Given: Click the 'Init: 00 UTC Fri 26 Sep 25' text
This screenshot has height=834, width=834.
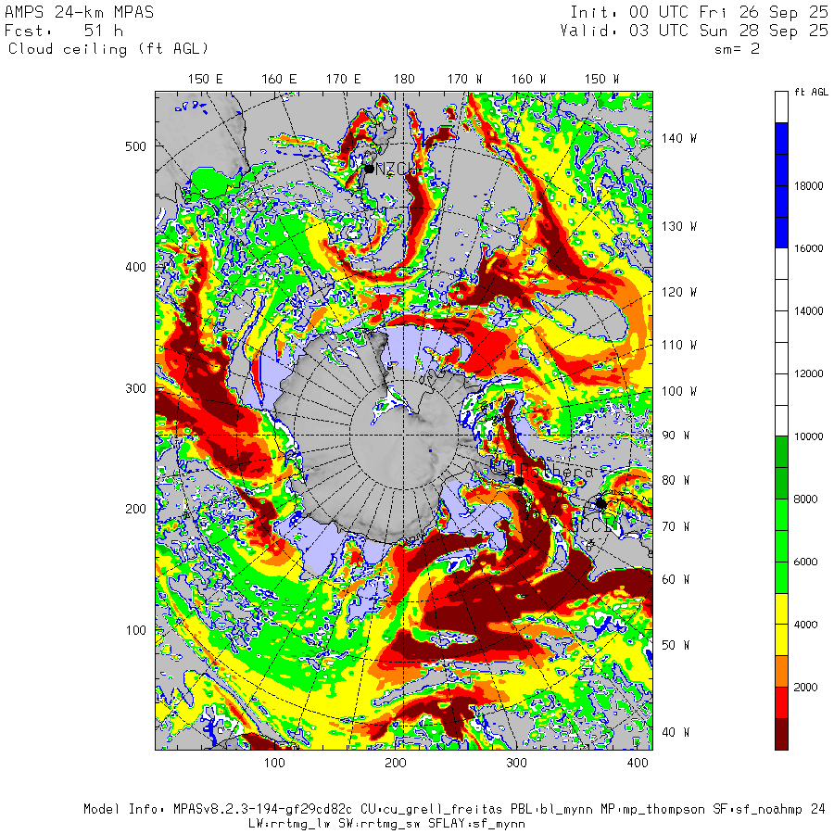Looking at the screenshot, I should point(699,12).
